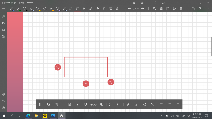The width and height of the screenshot is (212, 119).
Task: Open the color palette in top toolbar
Action: tap(111, 9)
